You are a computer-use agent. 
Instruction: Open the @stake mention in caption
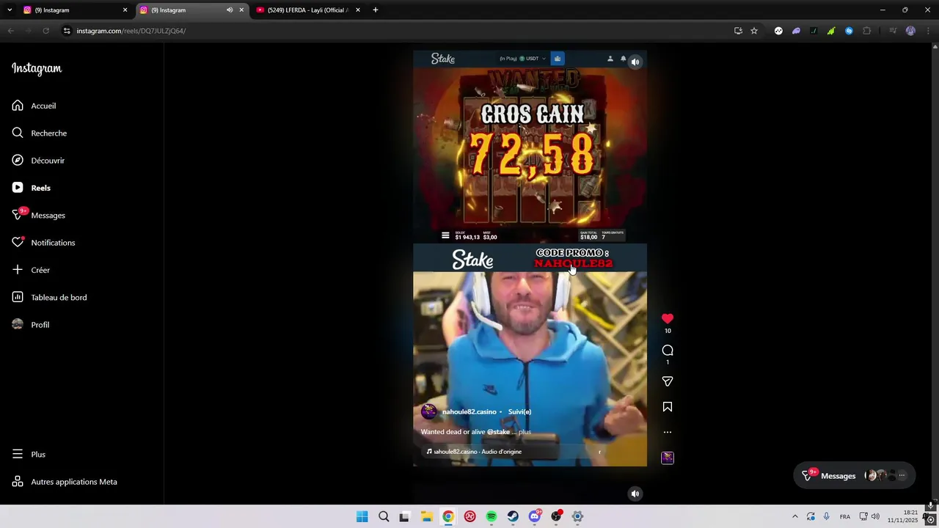tap(498, 432)
